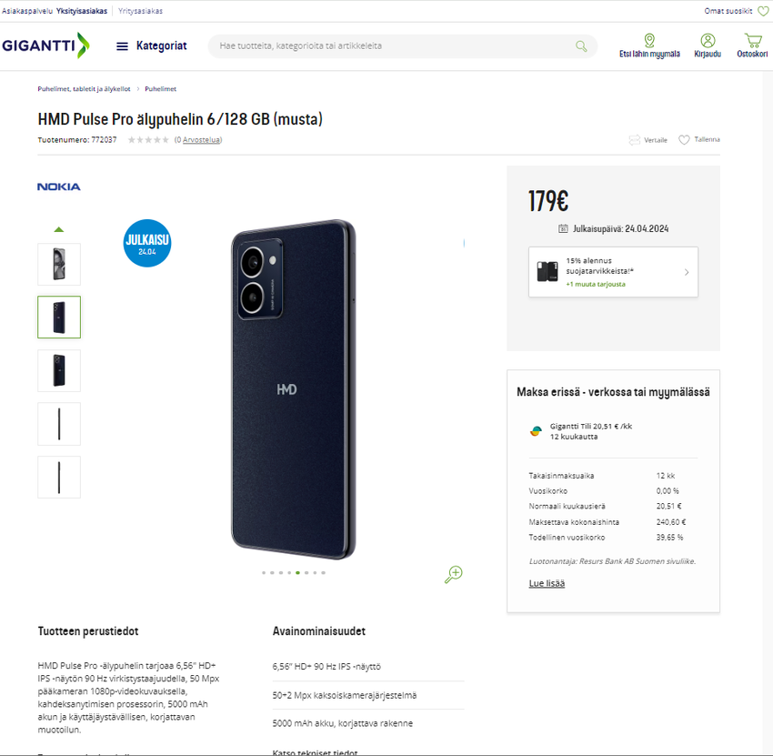Click the Puhelimet breadcrumb
773x756 pixels.
pos(160,89)
